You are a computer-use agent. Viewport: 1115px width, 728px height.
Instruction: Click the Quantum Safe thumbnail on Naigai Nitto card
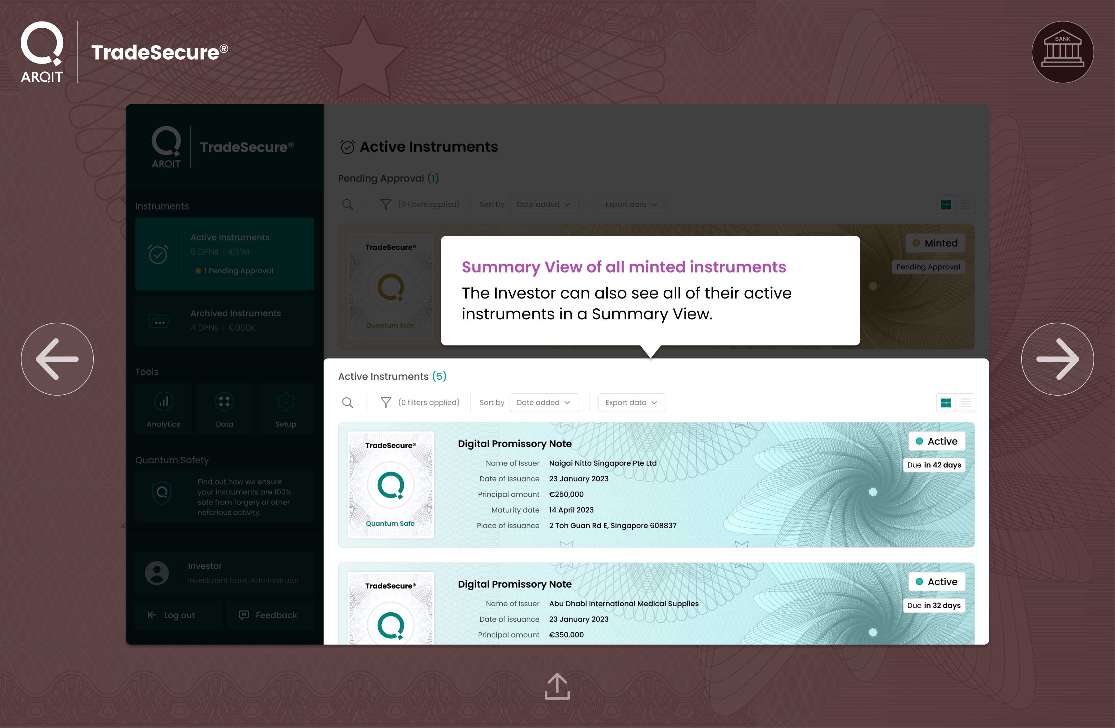pos(391,485)
